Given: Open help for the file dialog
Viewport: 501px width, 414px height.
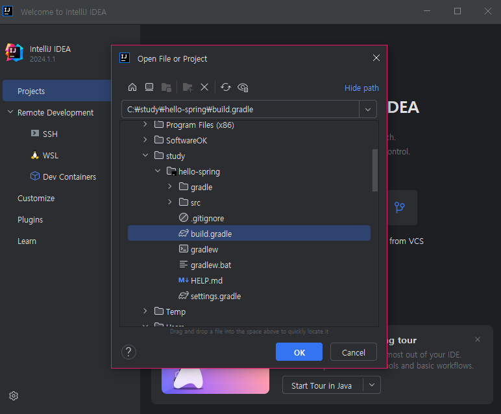Looking at the screenshot, I should (128, 352).
